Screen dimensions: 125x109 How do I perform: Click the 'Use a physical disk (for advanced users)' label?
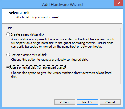click(38, 67)
